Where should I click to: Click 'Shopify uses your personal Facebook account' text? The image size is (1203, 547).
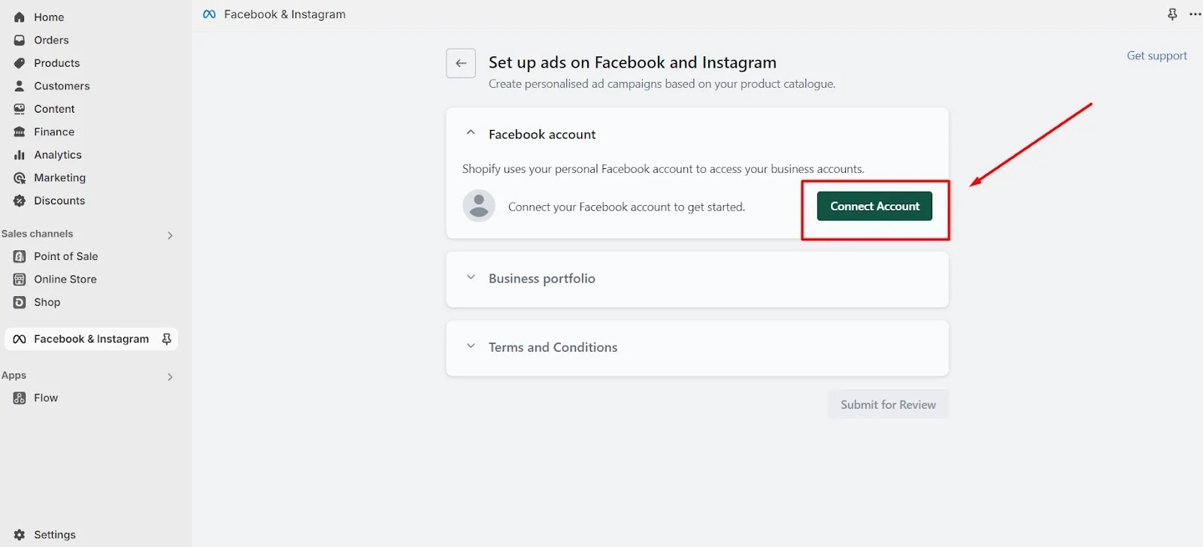[663, 169]
